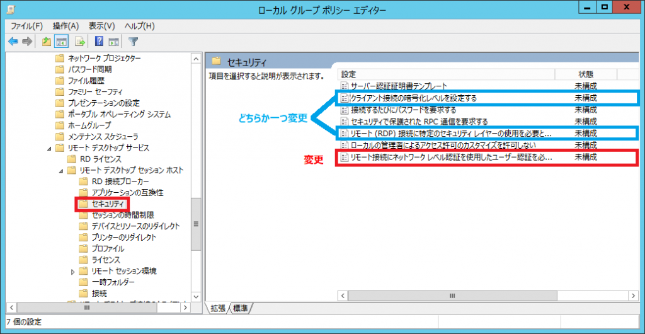Click settings list horizontal scrollbar right arrow

(632, 296)
